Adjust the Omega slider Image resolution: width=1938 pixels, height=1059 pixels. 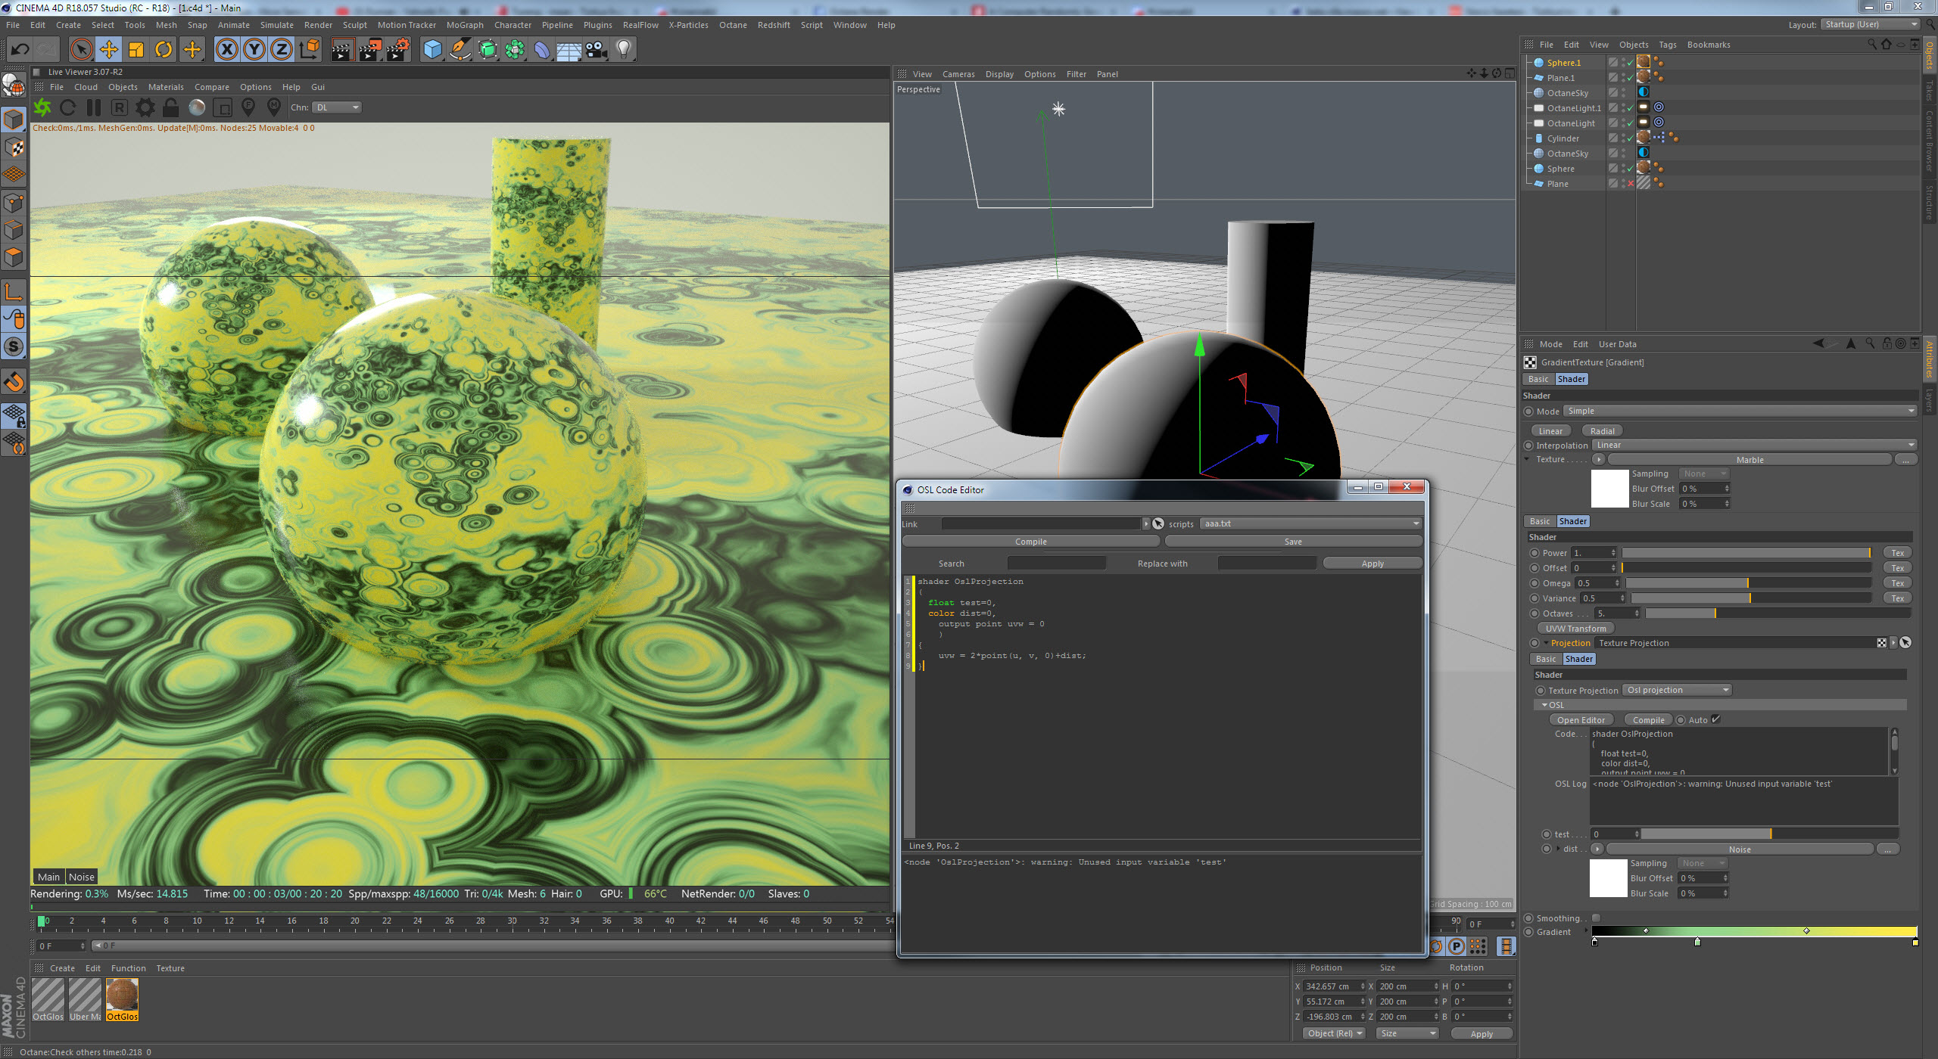click(1747, 583)
